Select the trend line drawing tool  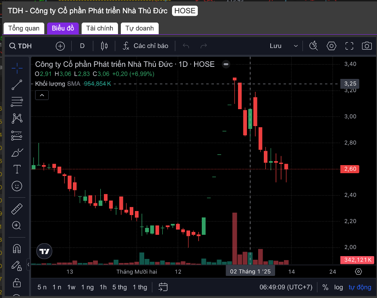click(x=17, y=85)
